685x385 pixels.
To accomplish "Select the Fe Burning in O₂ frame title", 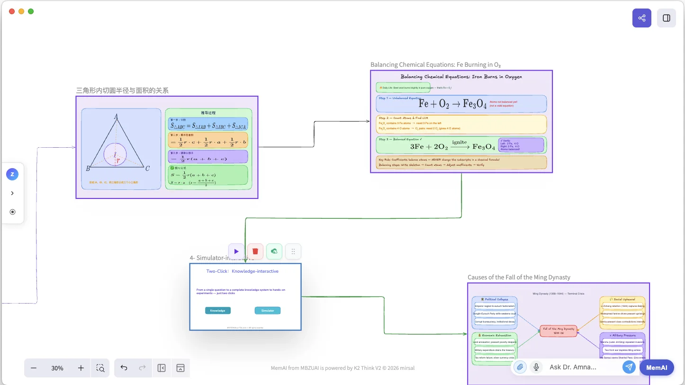I will (435, 65).
